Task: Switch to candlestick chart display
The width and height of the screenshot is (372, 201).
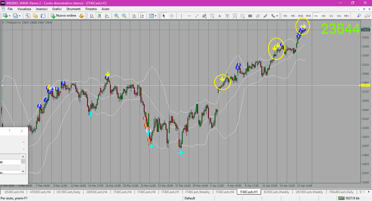Action: (99, 16)
